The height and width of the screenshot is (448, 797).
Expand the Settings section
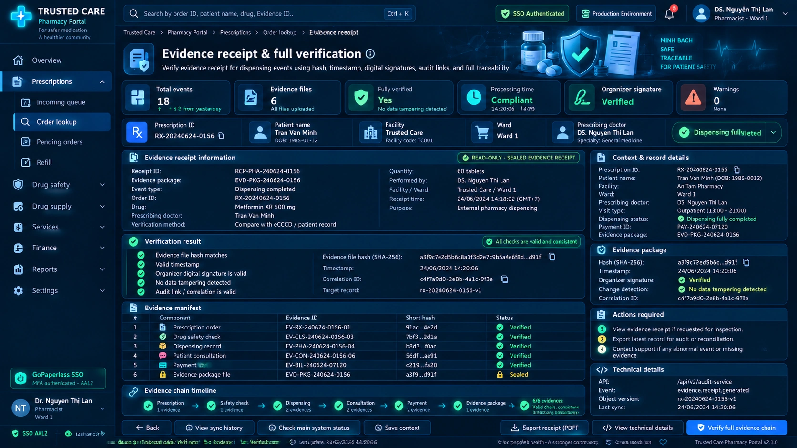(102, 291)
